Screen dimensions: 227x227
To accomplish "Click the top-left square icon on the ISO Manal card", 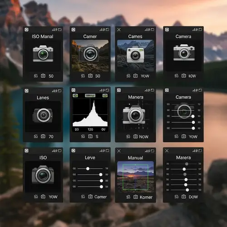I will (x=26, y=30).
